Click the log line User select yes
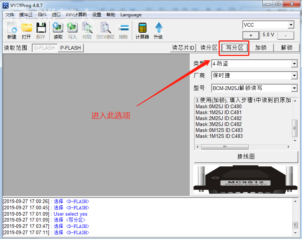The image size is (302, 239). coord(70,214)
